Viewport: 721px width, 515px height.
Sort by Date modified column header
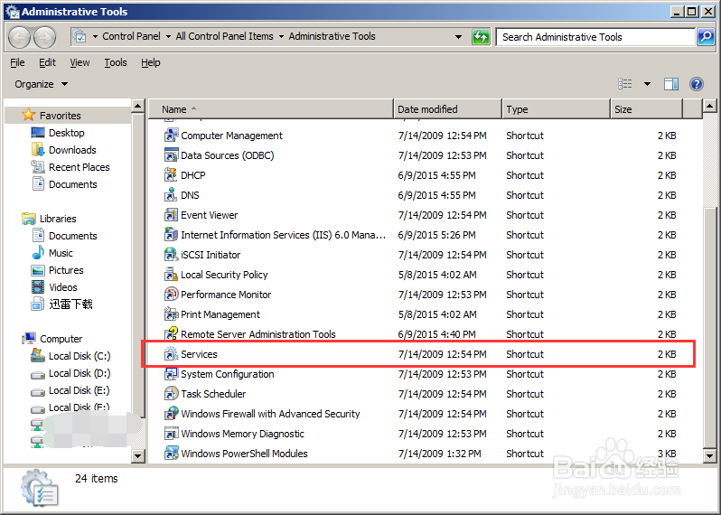[x=447, y=109]
